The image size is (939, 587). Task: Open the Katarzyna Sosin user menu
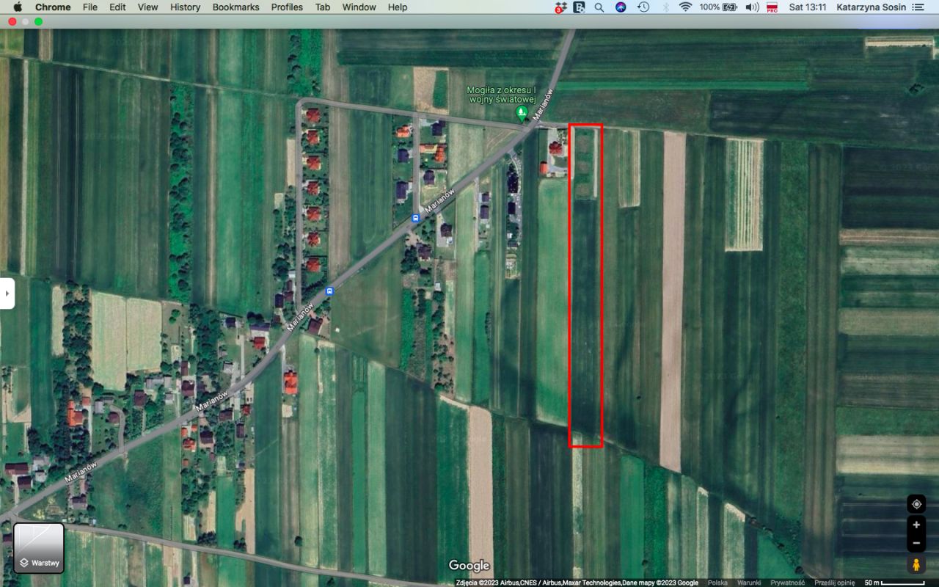pyautogui.click(x=870, y=7)
